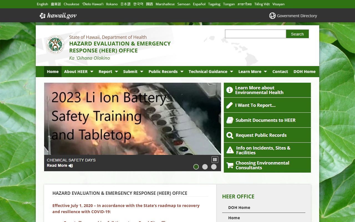Open the About HEER menu item
The height and width of the screenshot is (222, 355).
tap(76, 72)
